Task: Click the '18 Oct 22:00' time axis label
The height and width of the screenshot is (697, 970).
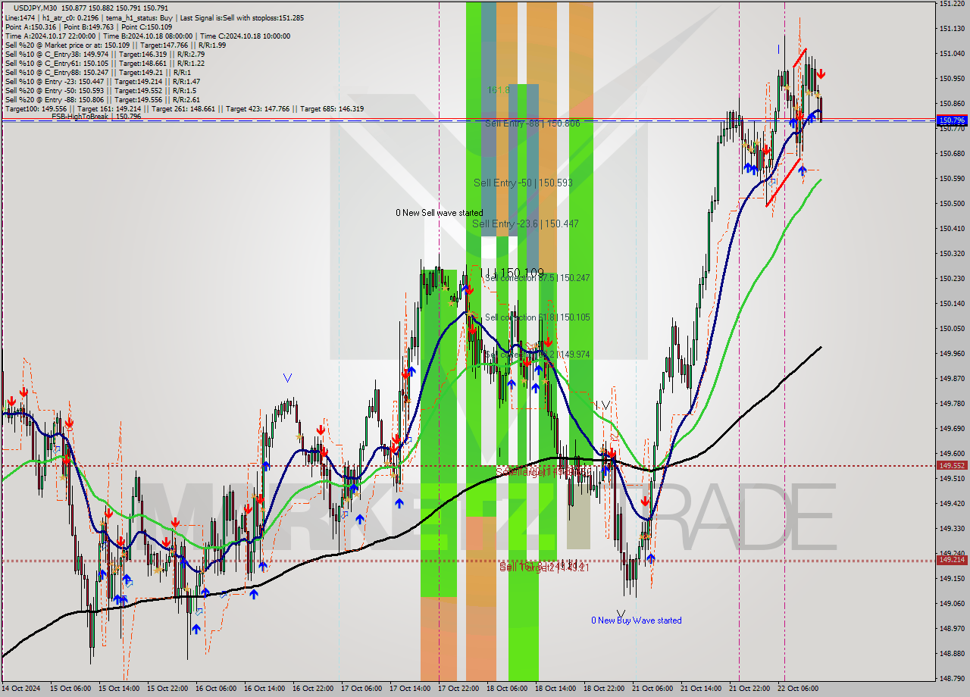Action: click(x=603, y=689)
